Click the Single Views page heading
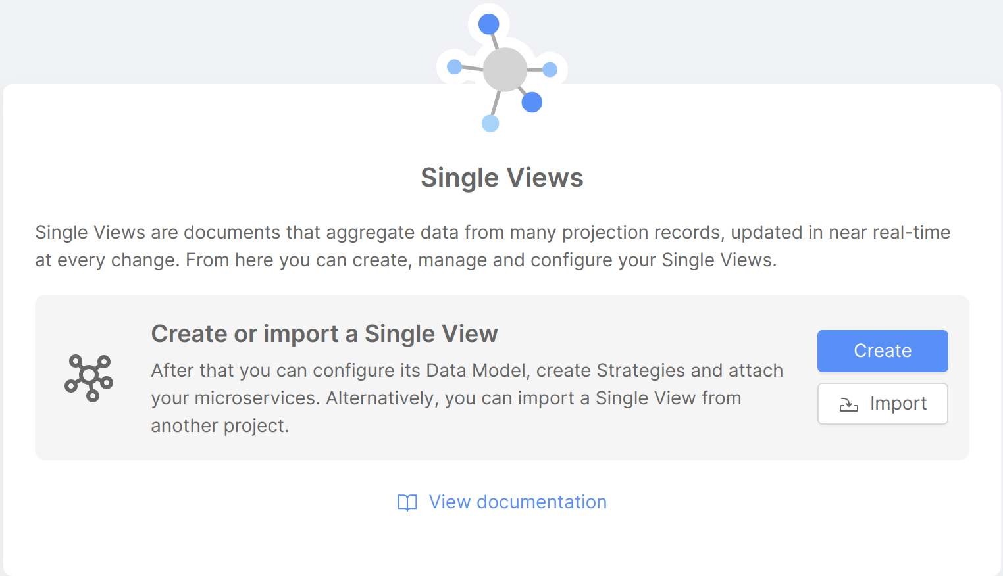 [x=501, y=177]
